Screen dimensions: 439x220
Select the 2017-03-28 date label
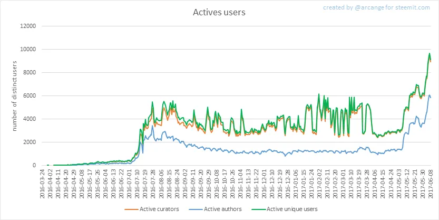point(368,184)
